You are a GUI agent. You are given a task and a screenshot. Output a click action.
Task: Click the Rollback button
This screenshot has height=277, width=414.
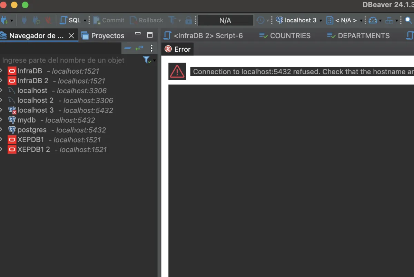click(x=146, y=20)
